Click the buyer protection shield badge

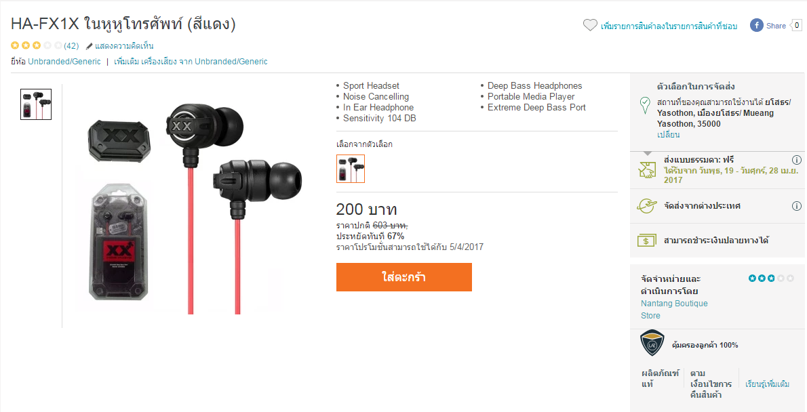tap(652, 343)
